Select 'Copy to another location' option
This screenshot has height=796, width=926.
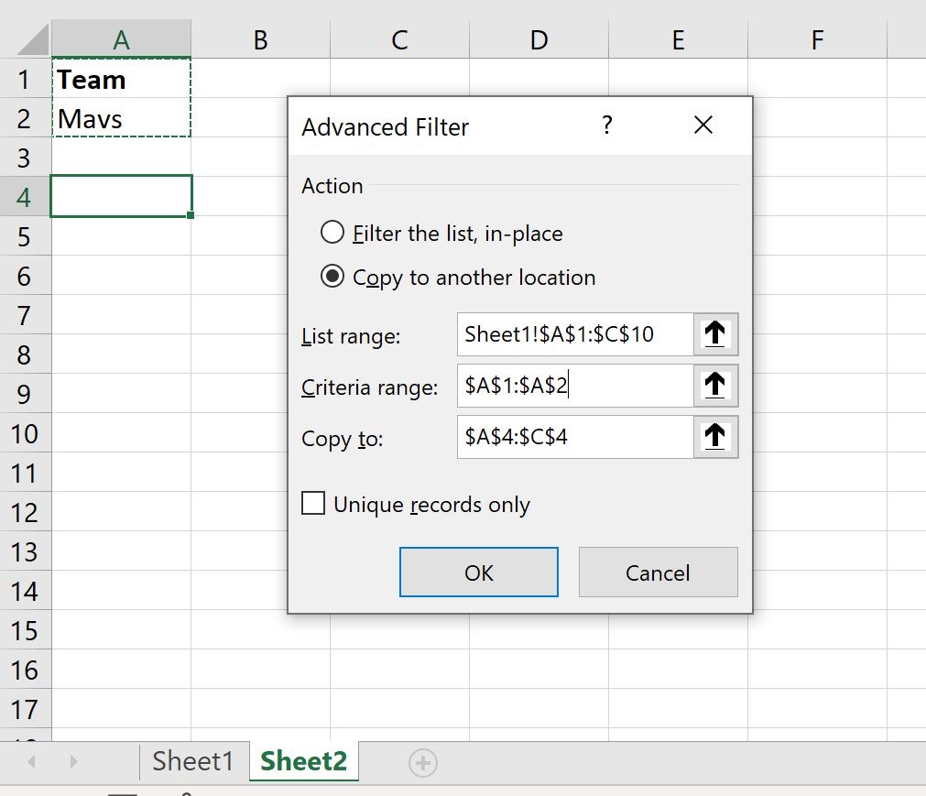click(x=332, y=278)
